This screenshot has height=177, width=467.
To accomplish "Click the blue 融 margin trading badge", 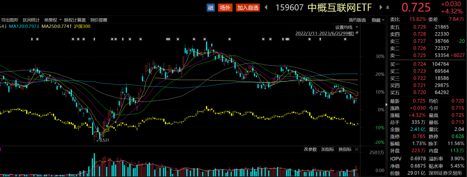I will coord(211,8).
